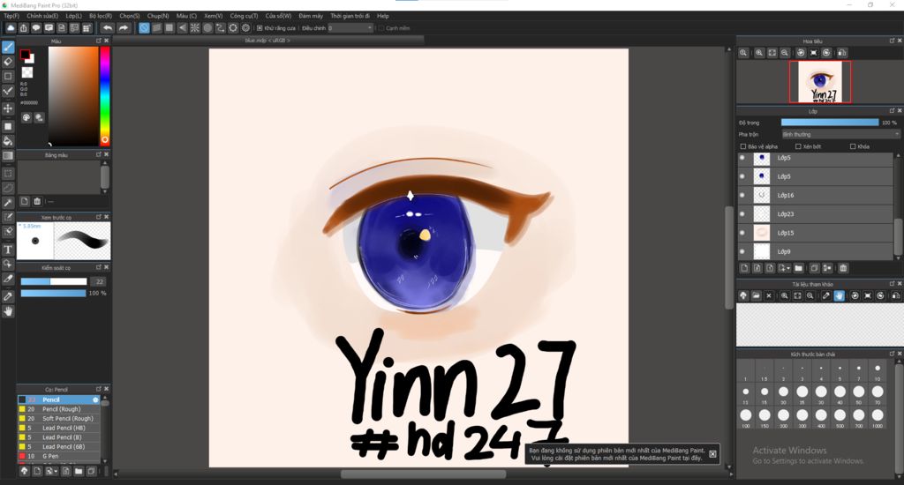The image size is (904, 485).
Task: Open the Tệp(F) menu
Action: (11, 16)
